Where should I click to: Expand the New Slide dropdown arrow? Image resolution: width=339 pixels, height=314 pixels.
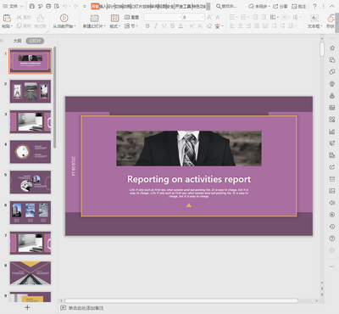tap(105, 26)
